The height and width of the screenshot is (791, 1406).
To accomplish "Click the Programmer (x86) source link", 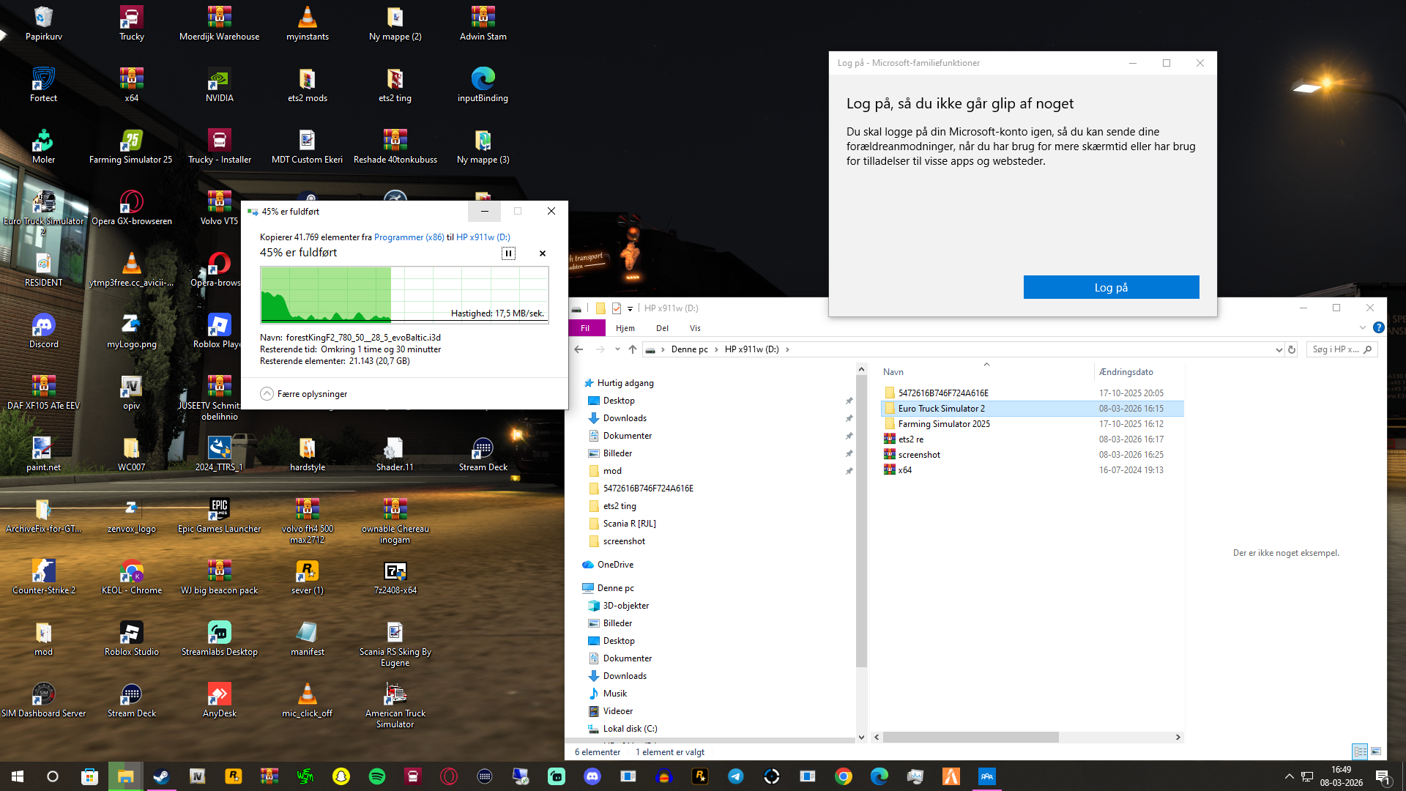I will pos(409,237).
